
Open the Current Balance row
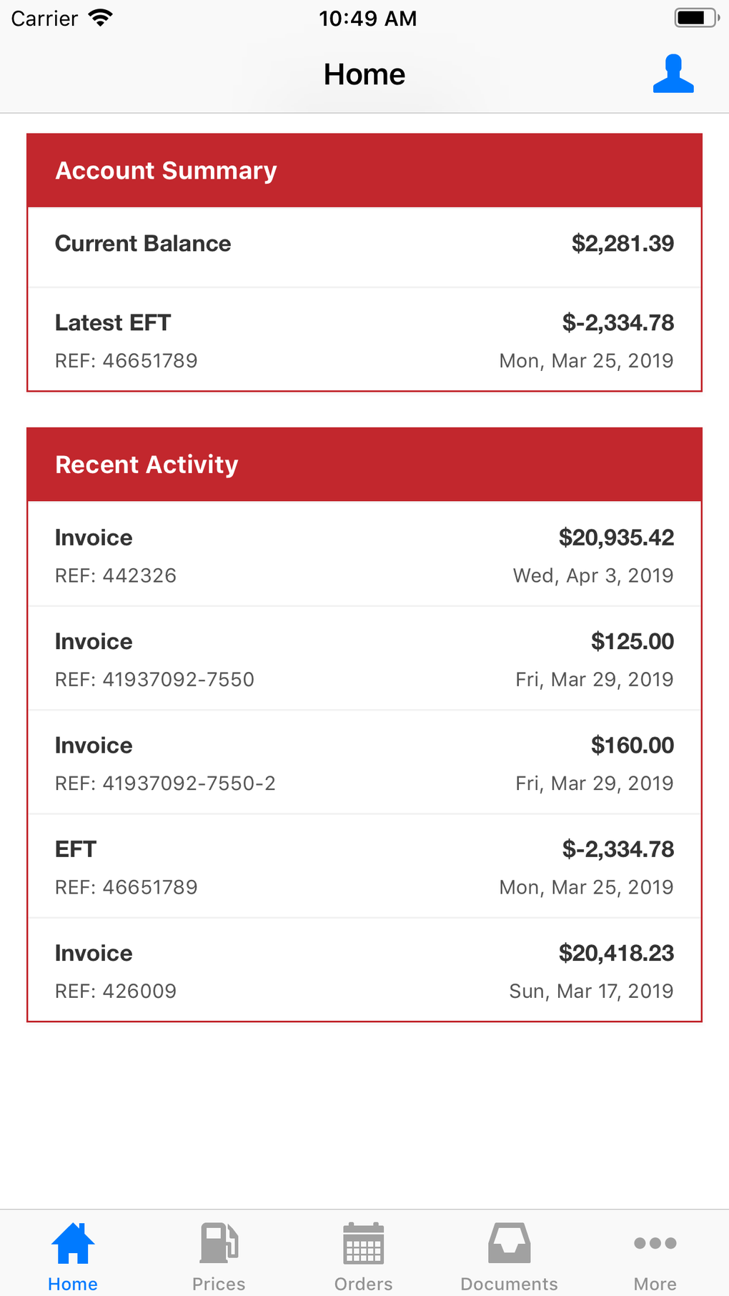[x=364, y=244]
